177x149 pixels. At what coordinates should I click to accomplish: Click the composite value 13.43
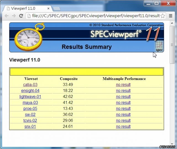click(68, 108)
